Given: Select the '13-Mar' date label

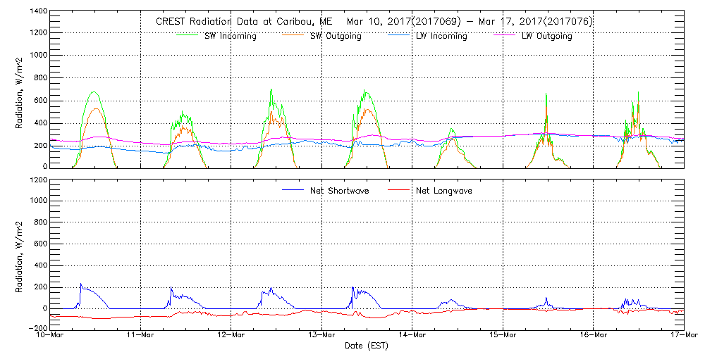Looking at the screenshot, I should [x=321, y=336].
